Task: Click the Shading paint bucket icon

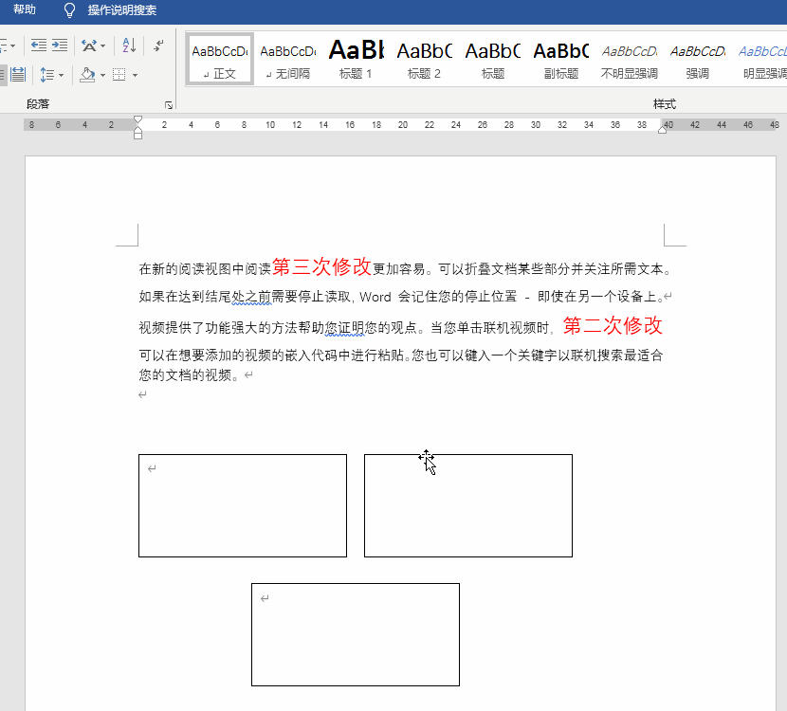Action: (x=87, y=75)
